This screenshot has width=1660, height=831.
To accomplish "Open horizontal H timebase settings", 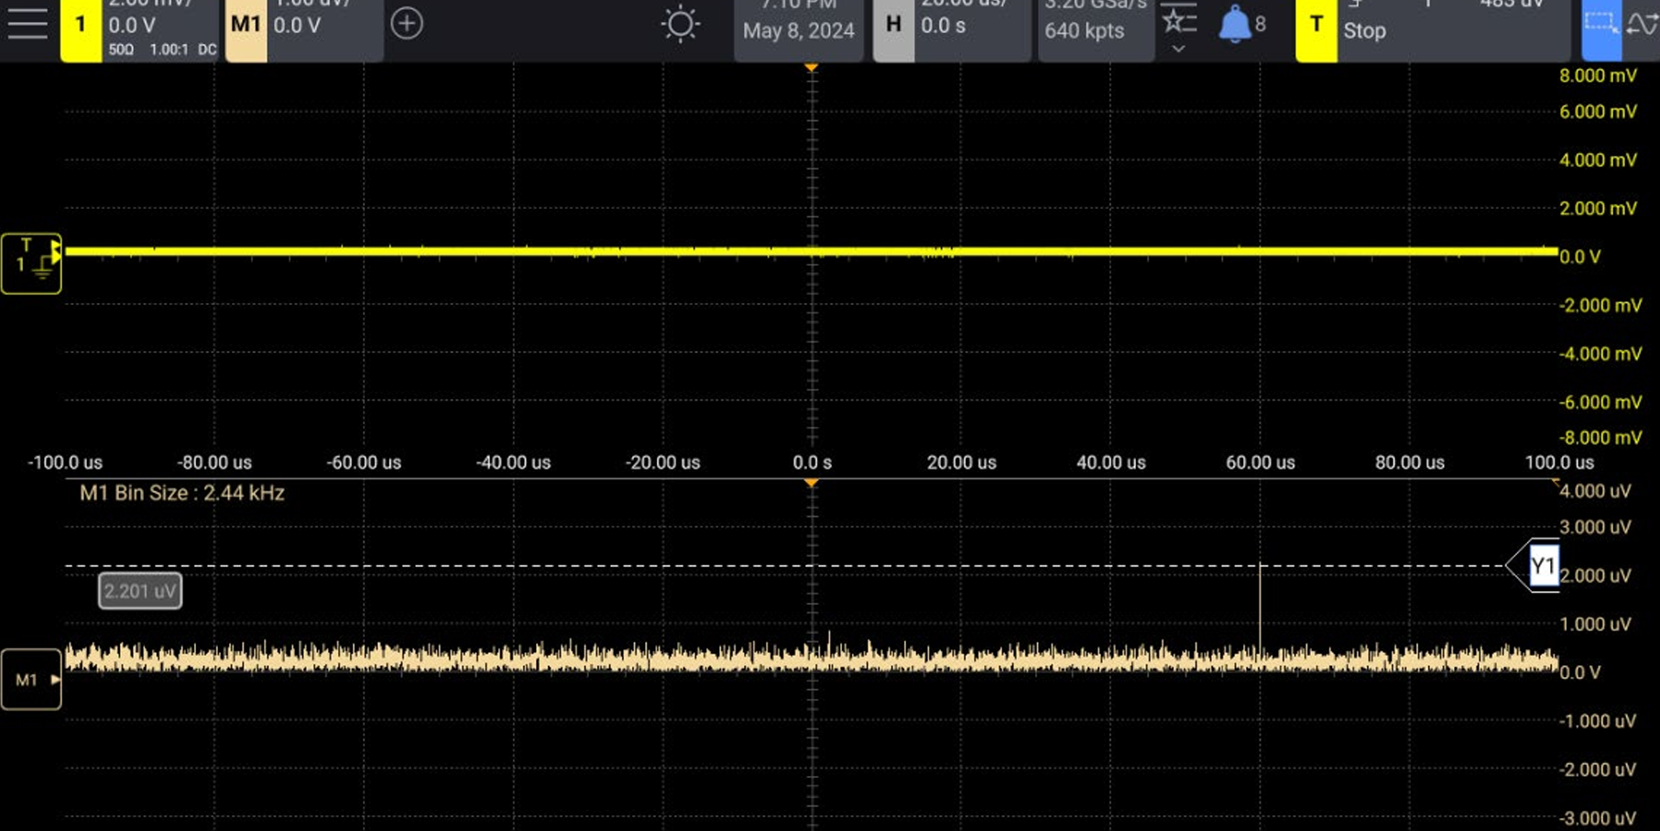I will [893, 26].
